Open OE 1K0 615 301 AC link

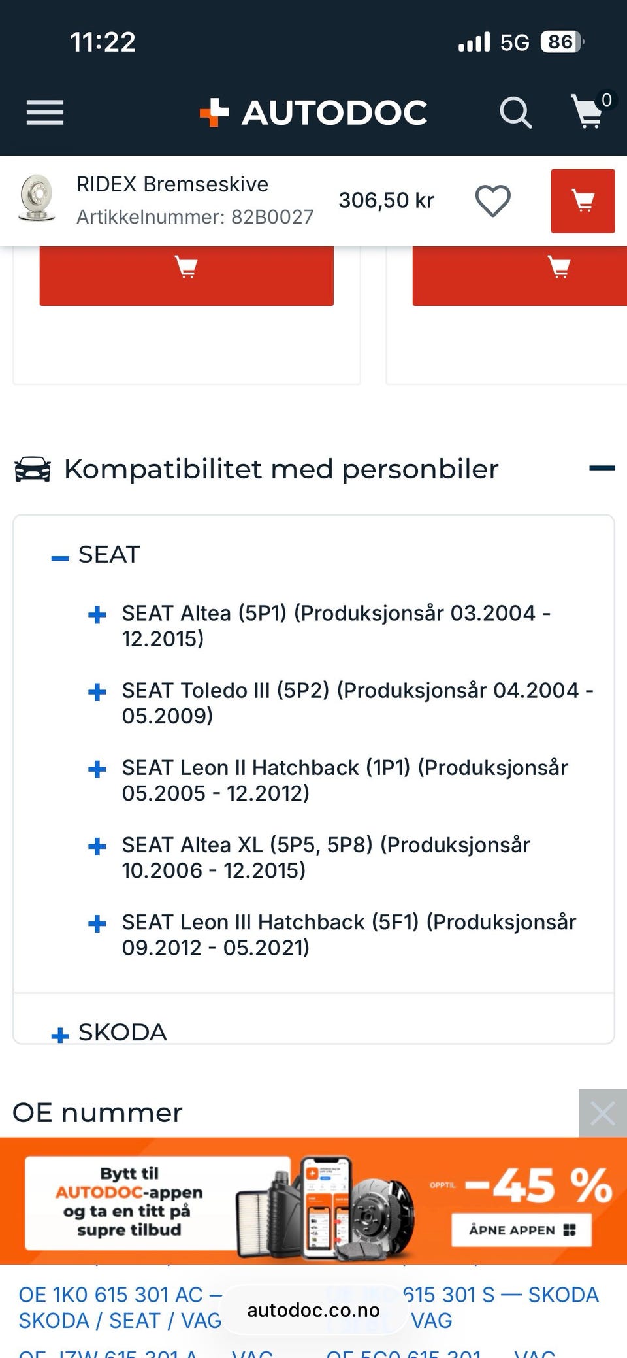pyautogui.click(x=110, y=1295)
